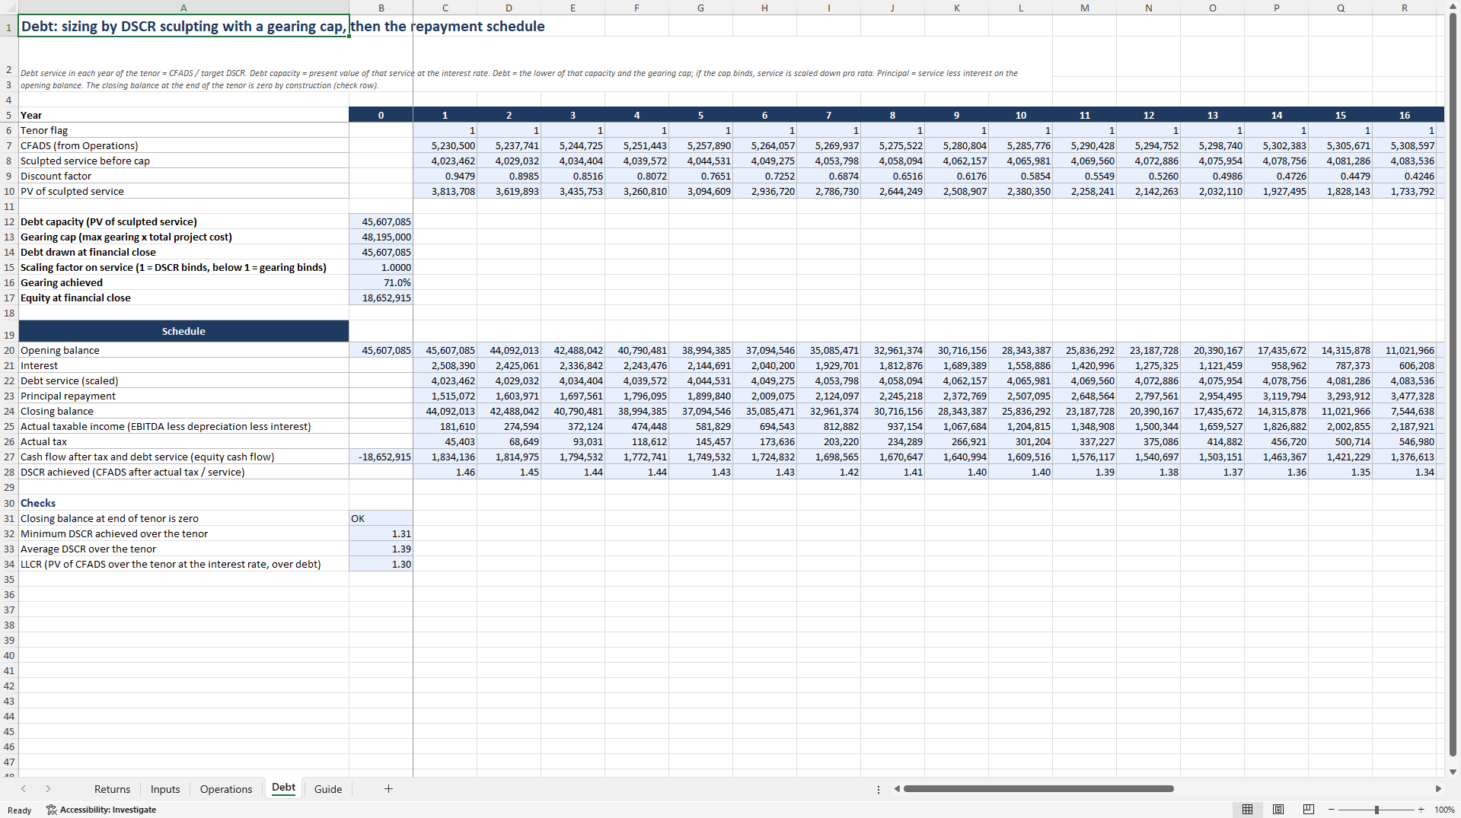
Task: Select Gearing achieved value 71.0%
Action: [x=381, y=282]
